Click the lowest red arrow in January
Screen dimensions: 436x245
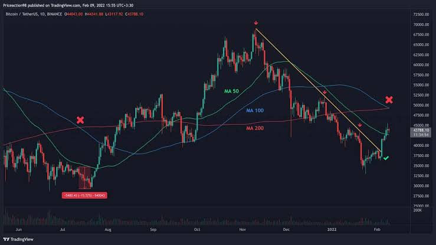pos(360,125)
